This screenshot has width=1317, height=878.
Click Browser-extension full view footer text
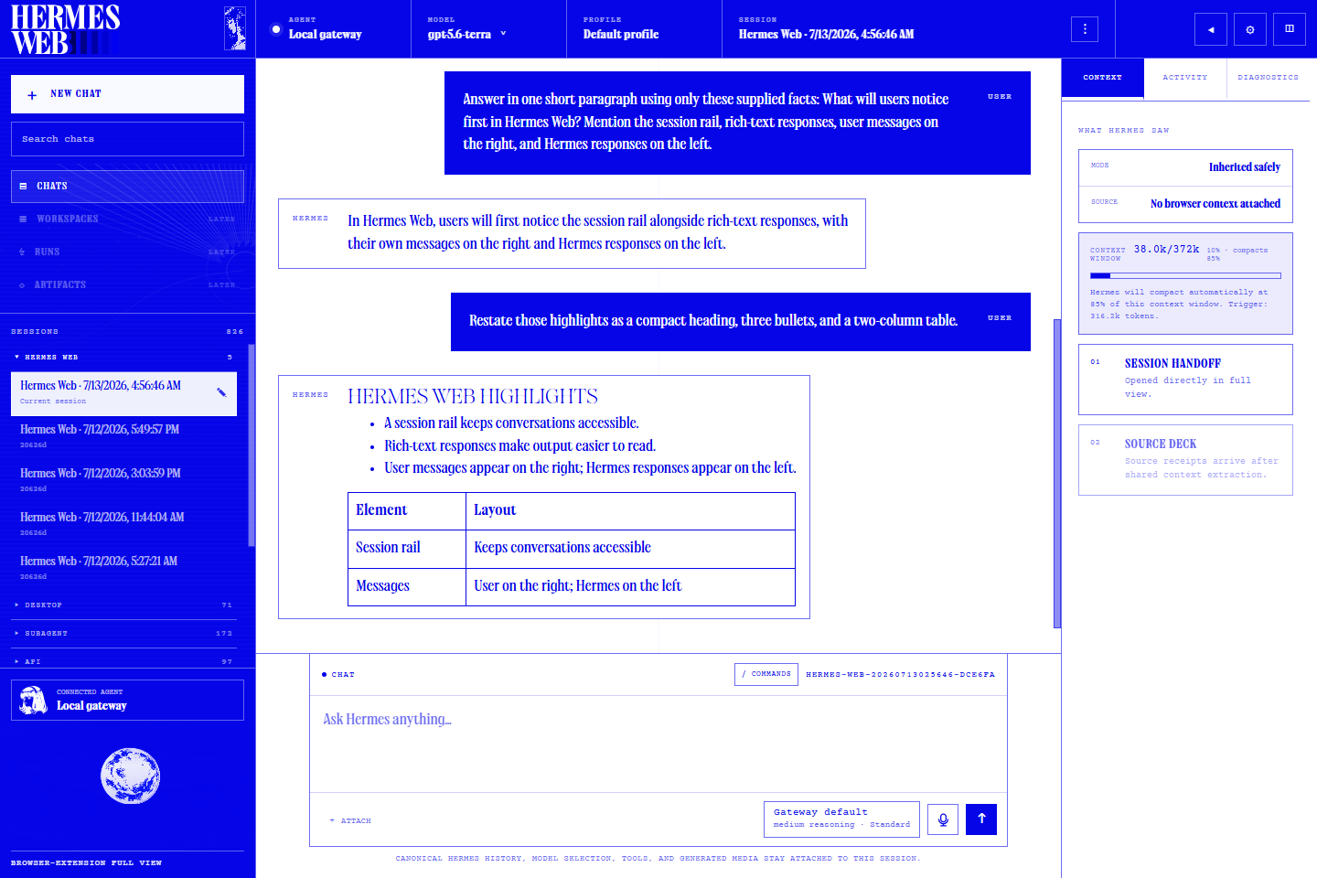pos(86,862)
